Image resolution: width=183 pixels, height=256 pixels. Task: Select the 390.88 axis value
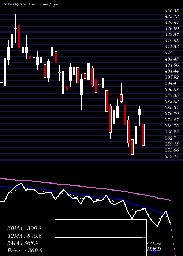point(172,90)
